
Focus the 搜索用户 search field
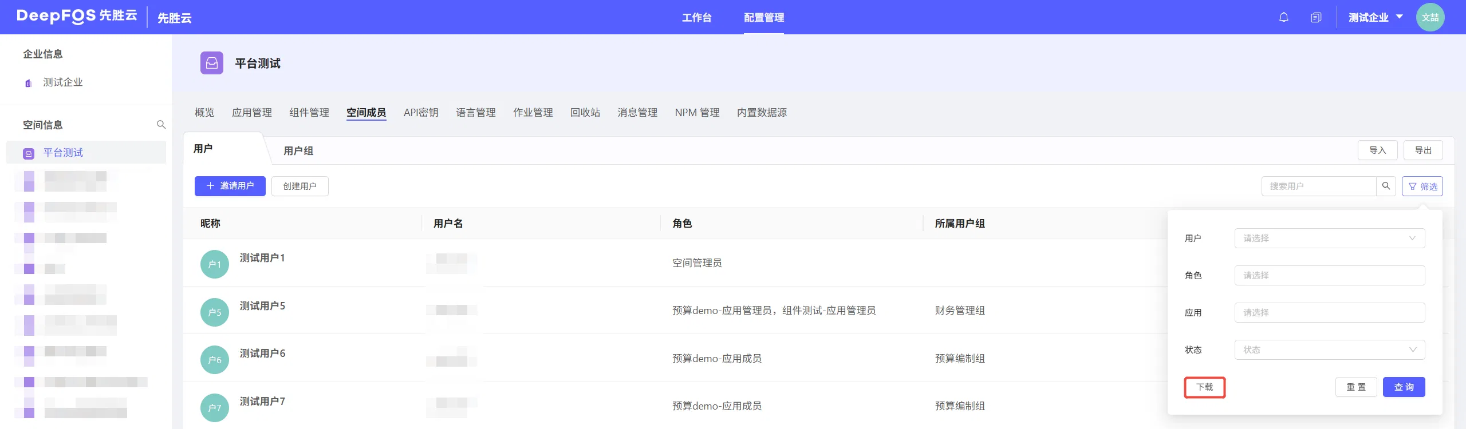1319,186
